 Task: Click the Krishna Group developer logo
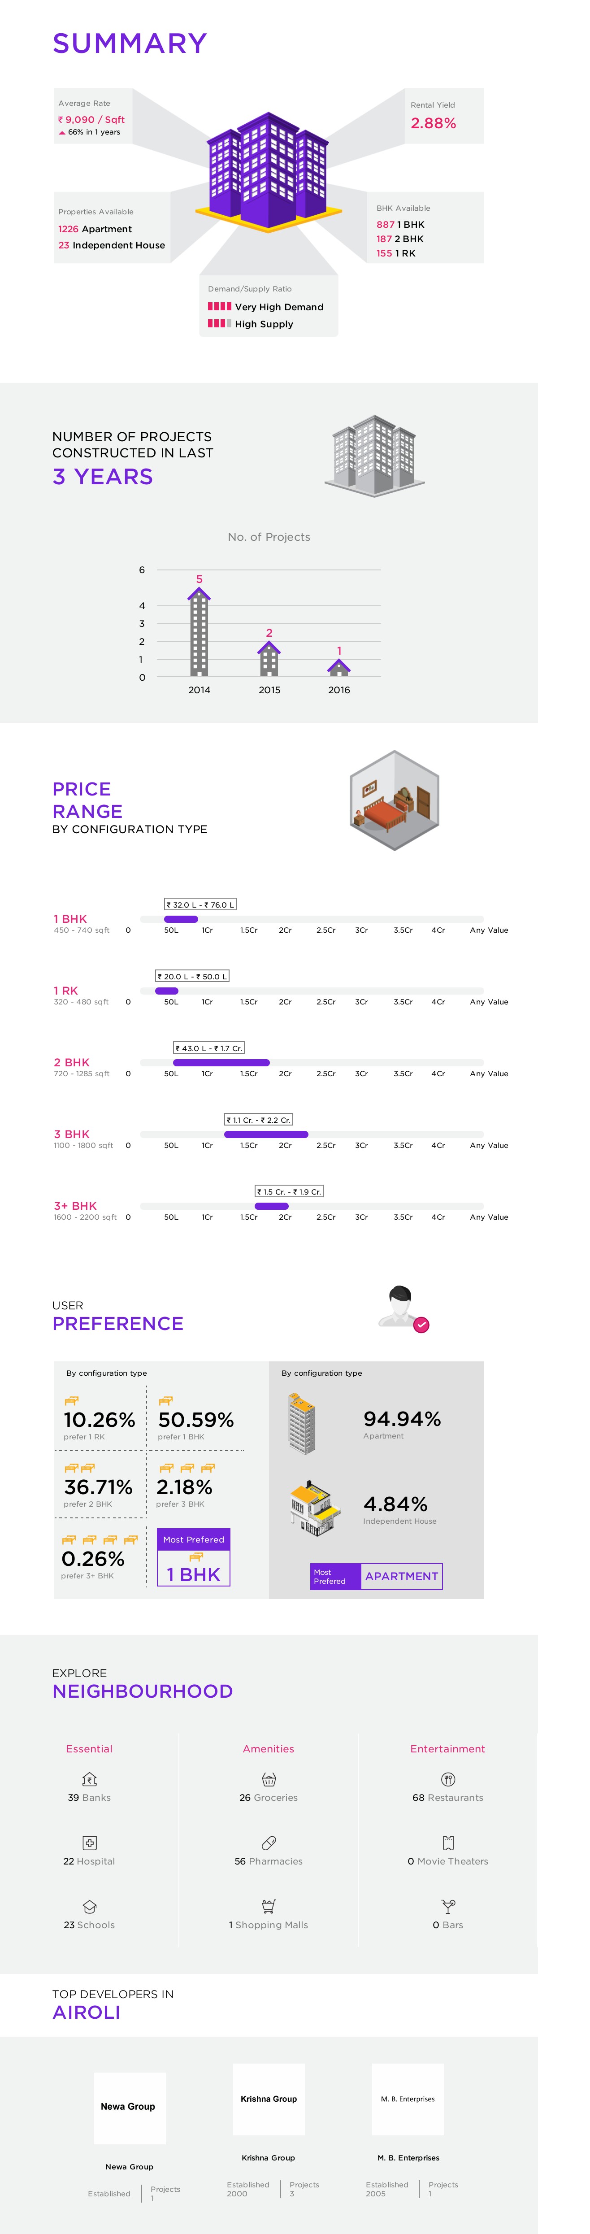[269, 2099]
